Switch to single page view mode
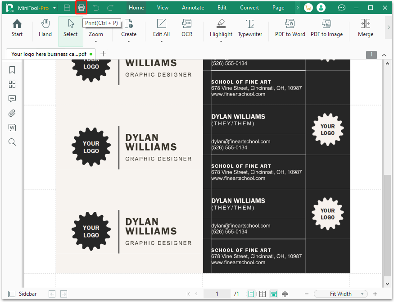Image resolution: width=394 pixels, height=302 pixels. 251,294
